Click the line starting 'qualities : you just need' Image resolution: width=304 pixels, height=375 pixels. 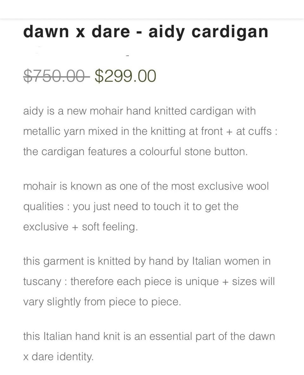[130, 206]
